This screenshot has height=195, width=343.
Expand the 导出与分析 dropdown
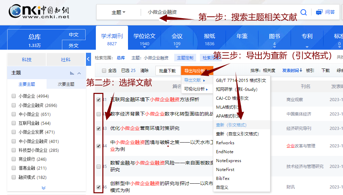tap(196, 71)
